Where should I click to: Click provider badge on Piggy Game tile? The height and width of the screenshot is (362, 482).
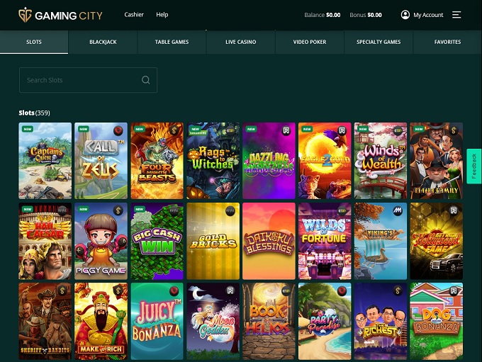[118, 210]
